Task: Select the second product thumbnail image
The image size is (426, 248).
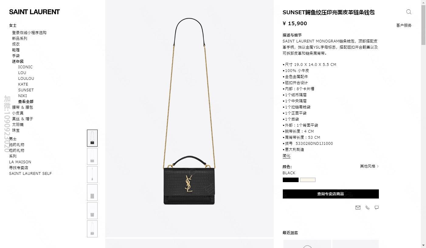Action: pyautogui.click(x=92, y=156)
